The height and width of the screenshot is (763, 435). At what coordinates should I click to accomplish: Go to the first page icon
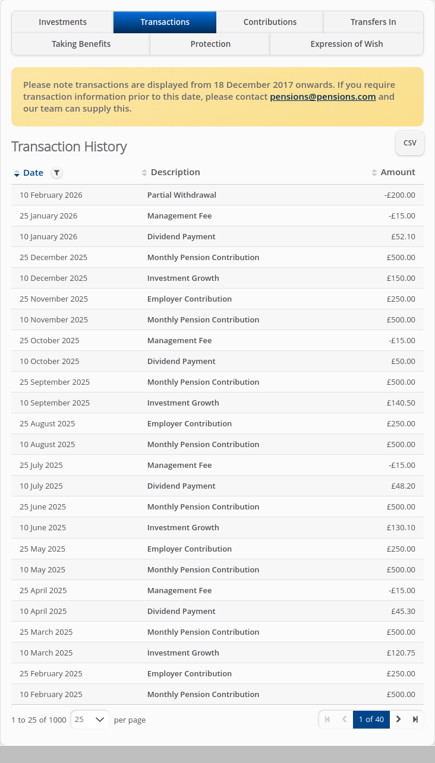coord(327,719)
